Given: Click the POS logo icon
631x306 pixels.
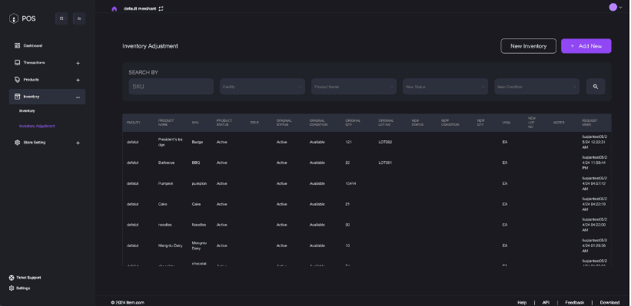Looking at the screenshot, I should click(x=14, y=18).
